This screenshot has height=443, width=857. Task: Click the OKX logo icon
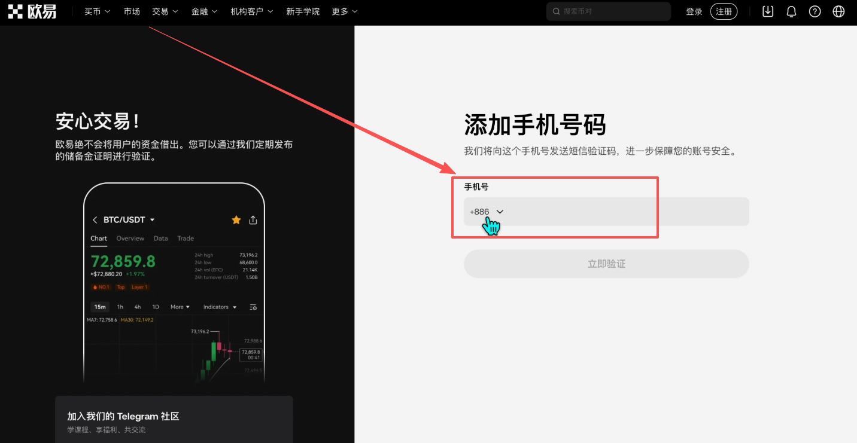click(16, 11)
